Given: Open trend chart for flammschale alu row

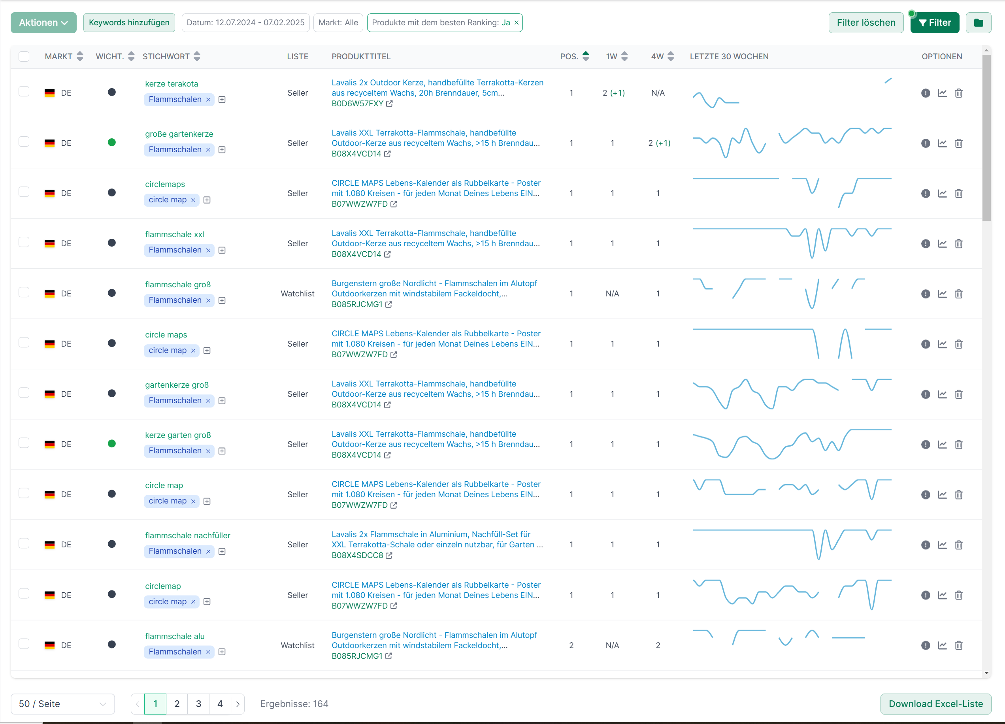Looking at the screenshot, I should 942,645.
